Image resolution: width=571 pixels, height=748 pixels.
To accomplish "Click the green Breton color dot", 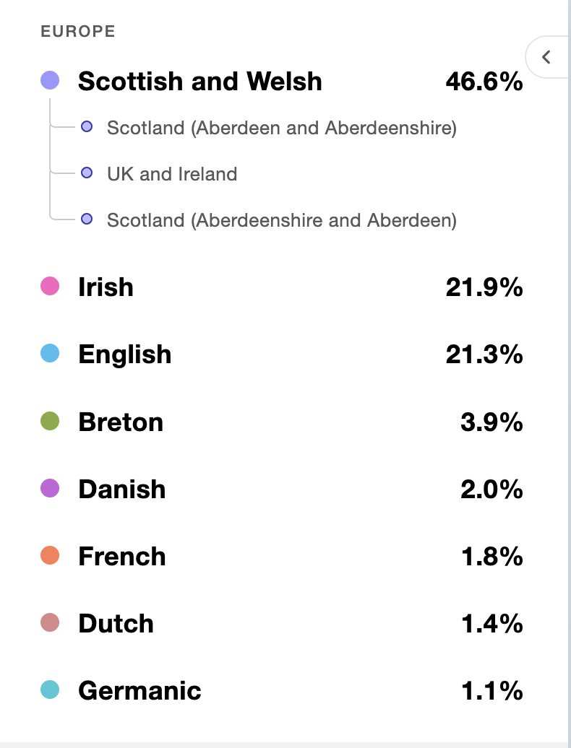I will [50, 421].
